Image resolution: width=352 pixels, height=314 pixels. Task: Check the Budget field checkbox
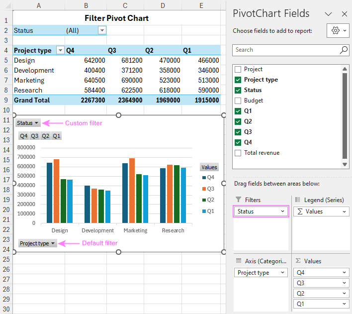click(238, 101)
